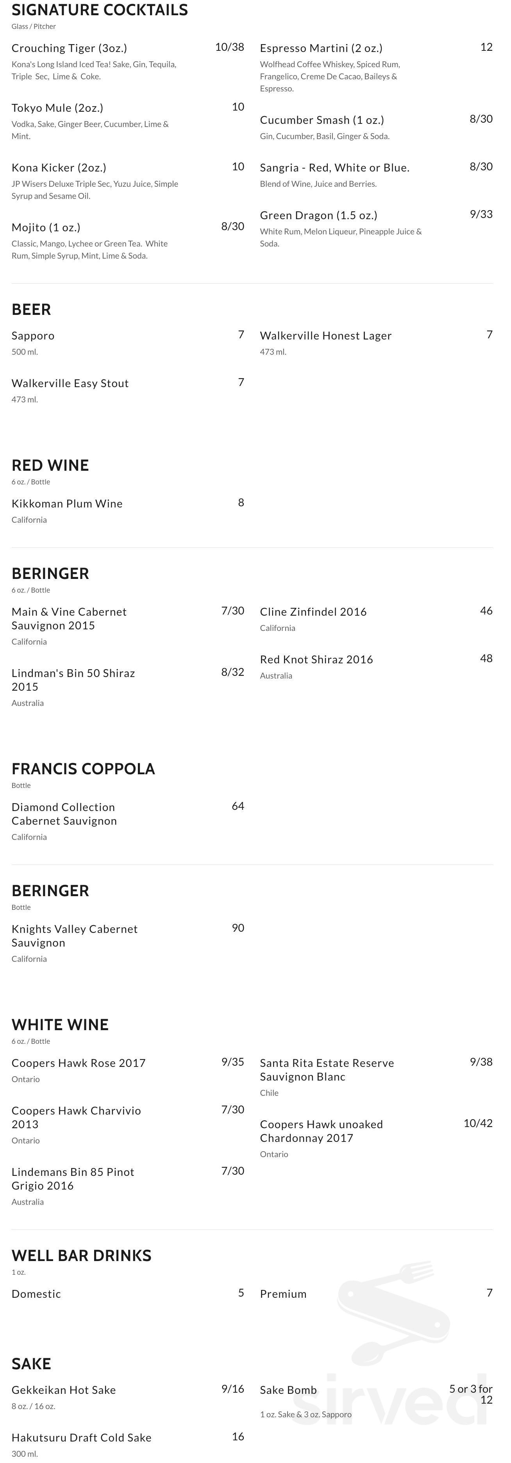Viewport: 511px width, 1463px height.
Task: Click the Espresso Martini item name
Action: point(321,48)
